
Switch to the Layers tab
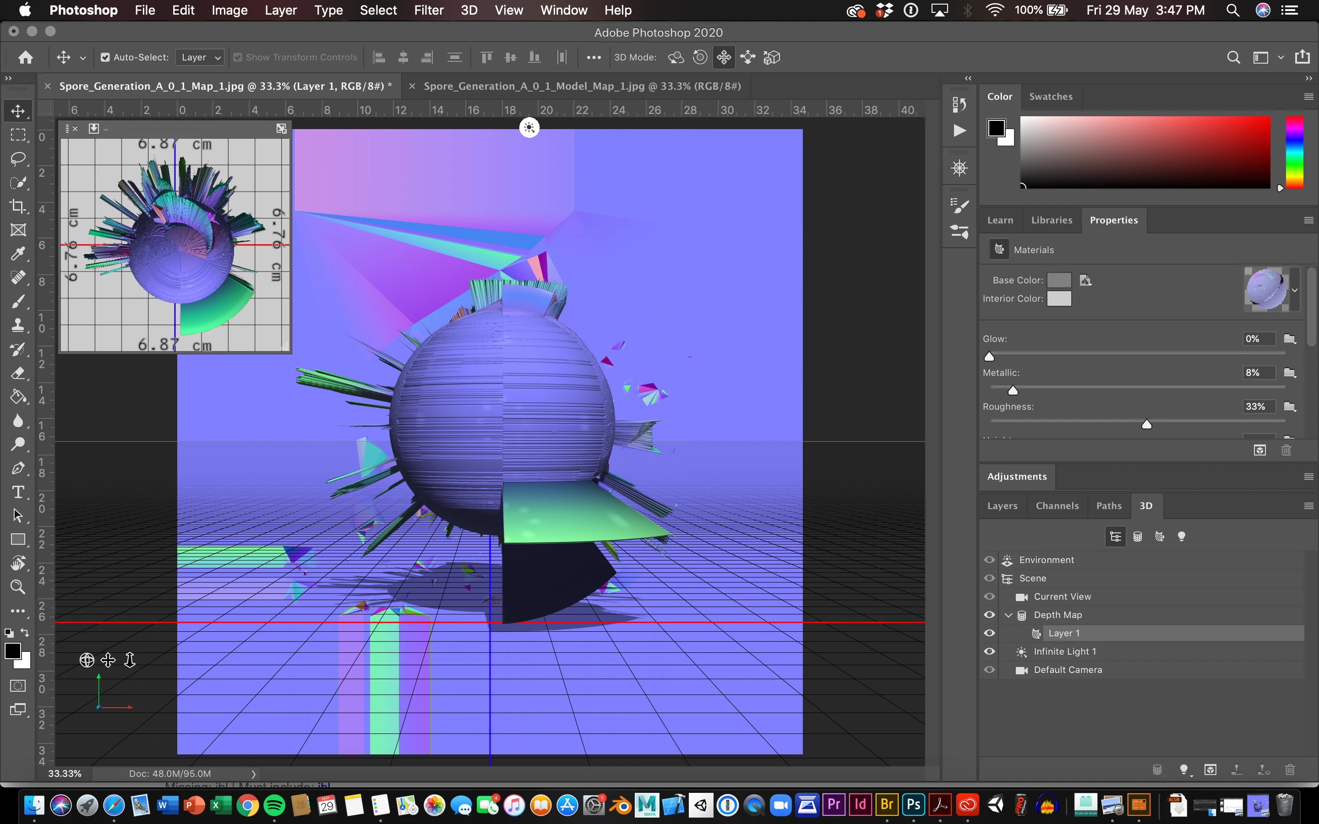click(1002, 506)
